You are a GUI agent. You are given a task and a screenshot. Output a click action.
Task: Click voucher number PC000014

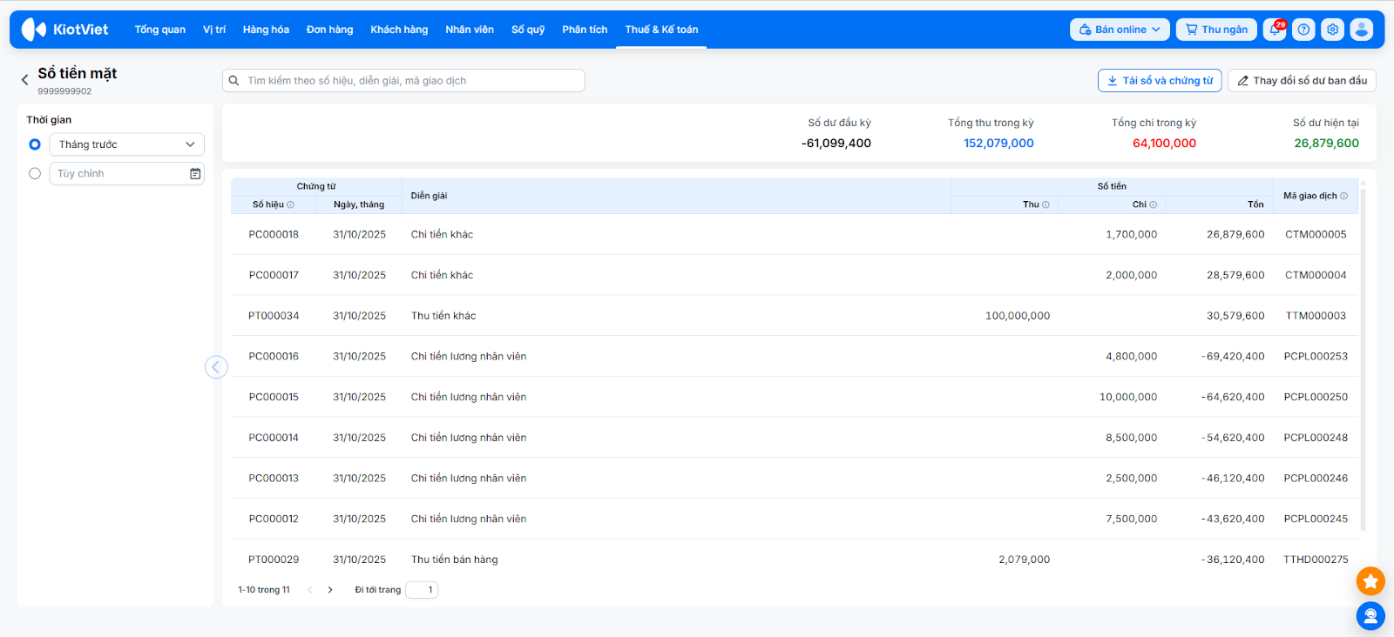click(x=274, y=438)
